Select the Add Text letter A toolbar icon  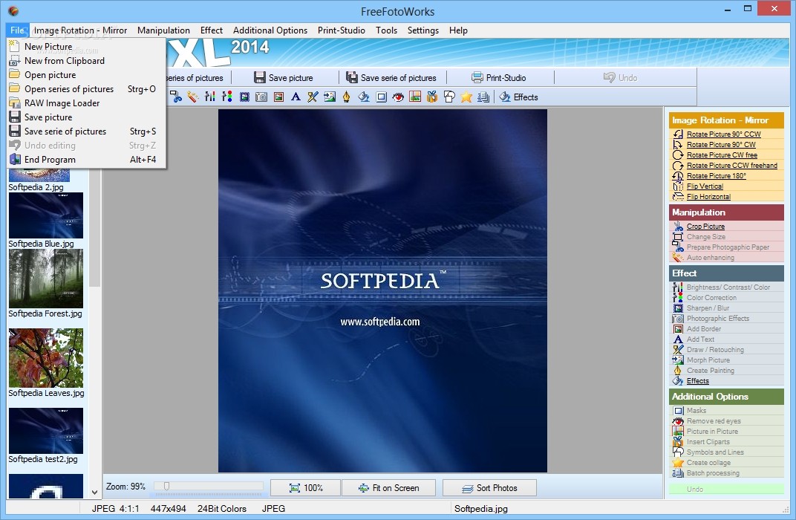(x=296, y=97)
